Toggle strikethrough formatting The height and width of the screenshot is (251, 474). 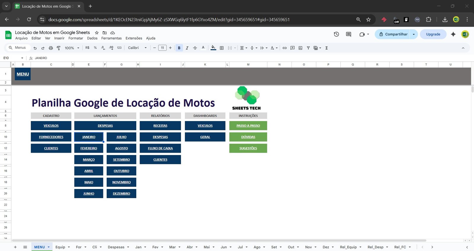tap(195, 48)
